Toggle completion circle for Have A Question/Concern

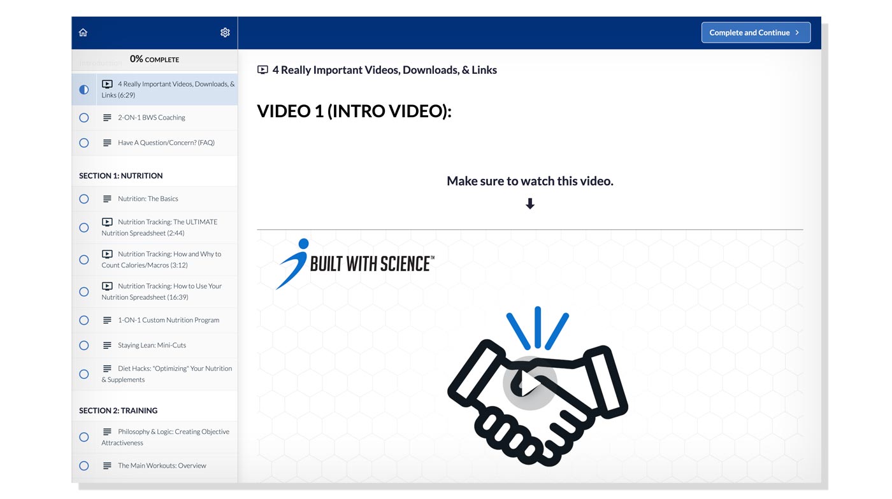pos(84,143)
